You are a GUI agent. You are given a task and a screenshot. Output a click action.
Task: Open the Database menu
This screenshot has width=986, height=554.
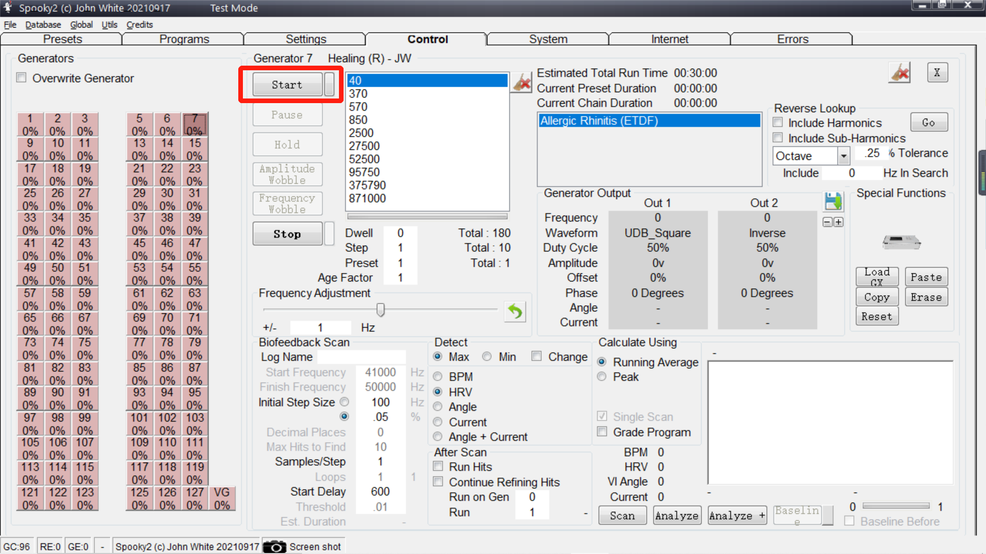[43, 25]
